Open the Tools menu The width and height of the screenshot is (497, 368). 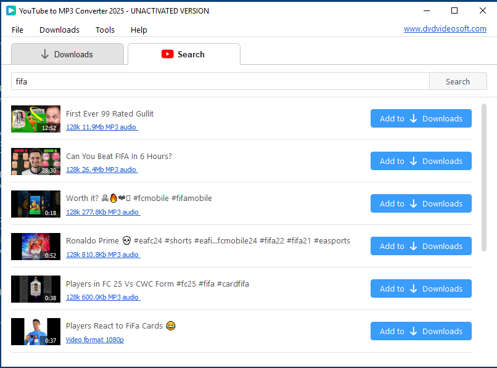[105, 30]
